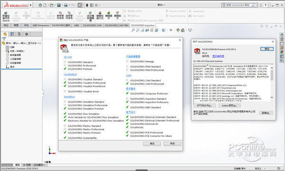This screenshot has height=171, width=285.
Task: Toggle the SOLIDWORKS Standard checkbox
Action: coord(65,62)
